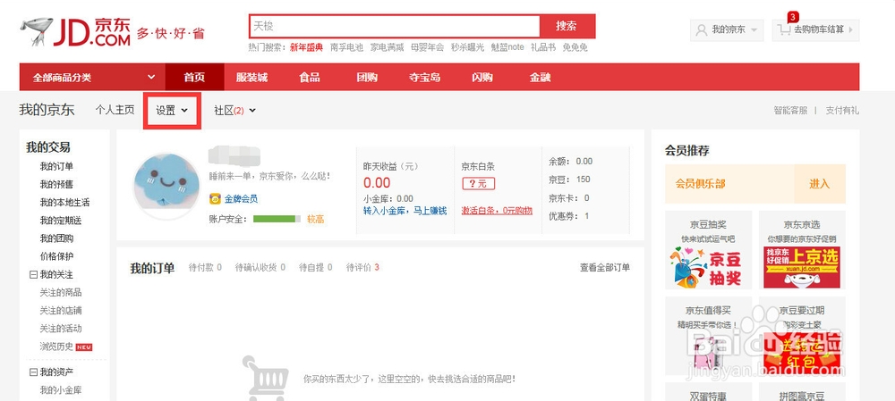Image resolution: width=895 pixels, height=401 pixels.
Task: Click the 较高 security level text
Action: click(316, 219)
